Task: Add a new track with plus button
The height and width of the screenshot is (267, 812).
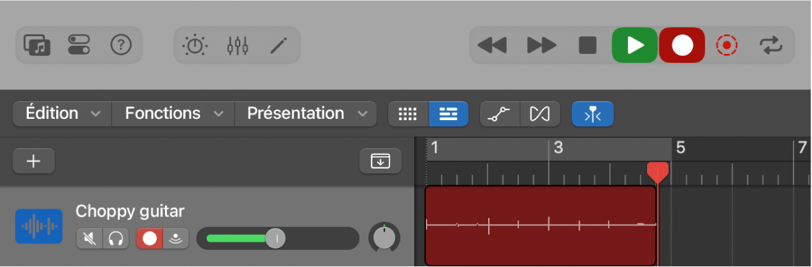Action: (34, 161)
